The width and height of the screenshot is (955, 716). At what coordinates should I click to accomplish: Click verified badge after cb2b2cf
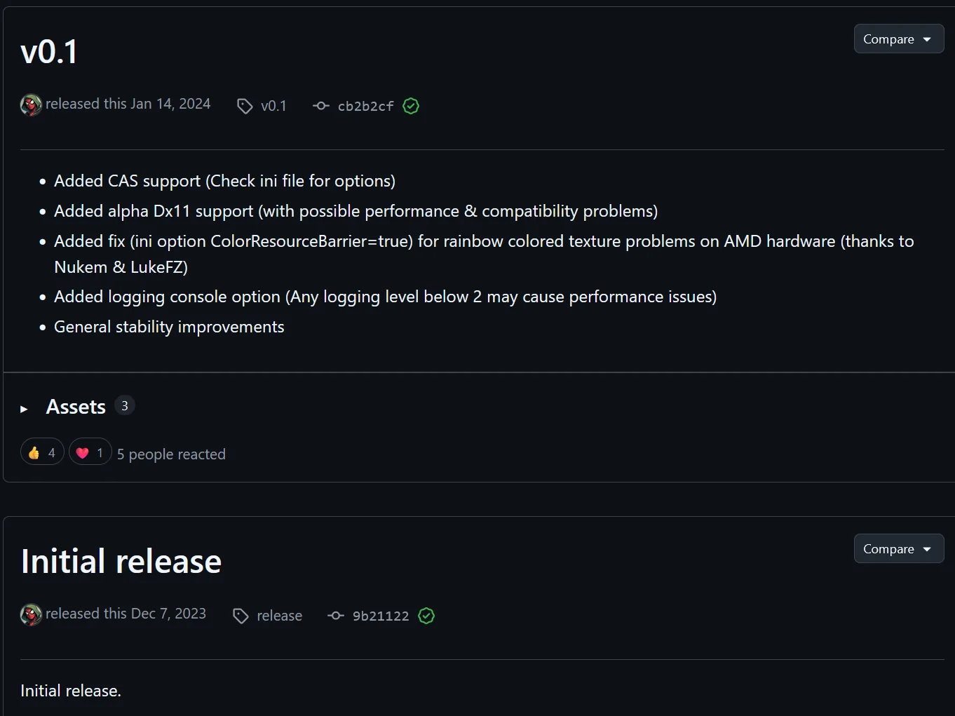[x=411, y=106]
